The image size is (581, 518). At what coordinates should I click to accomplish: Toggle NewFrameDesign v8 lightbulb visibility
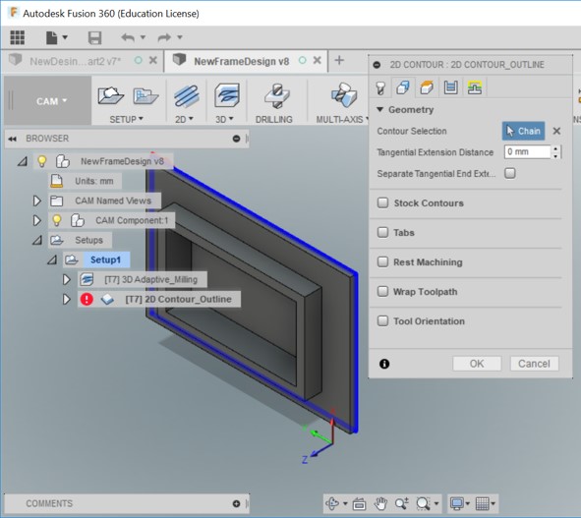[42, 161]
